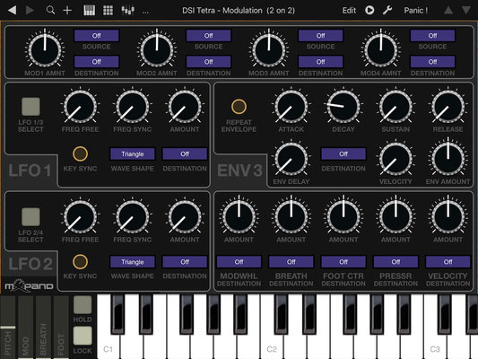
Task: Tap the DSI Tetra - Modulation title
Action: coord(239,11)
